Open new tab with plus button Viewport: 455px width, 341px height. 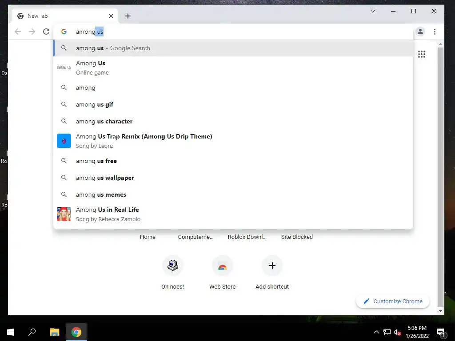click(x=128, y=16)
